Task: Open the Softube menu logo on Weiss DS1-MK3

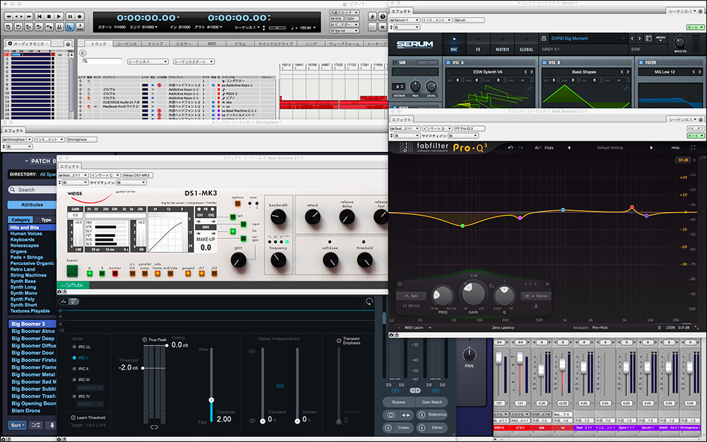Action: (x=73, y=285)
